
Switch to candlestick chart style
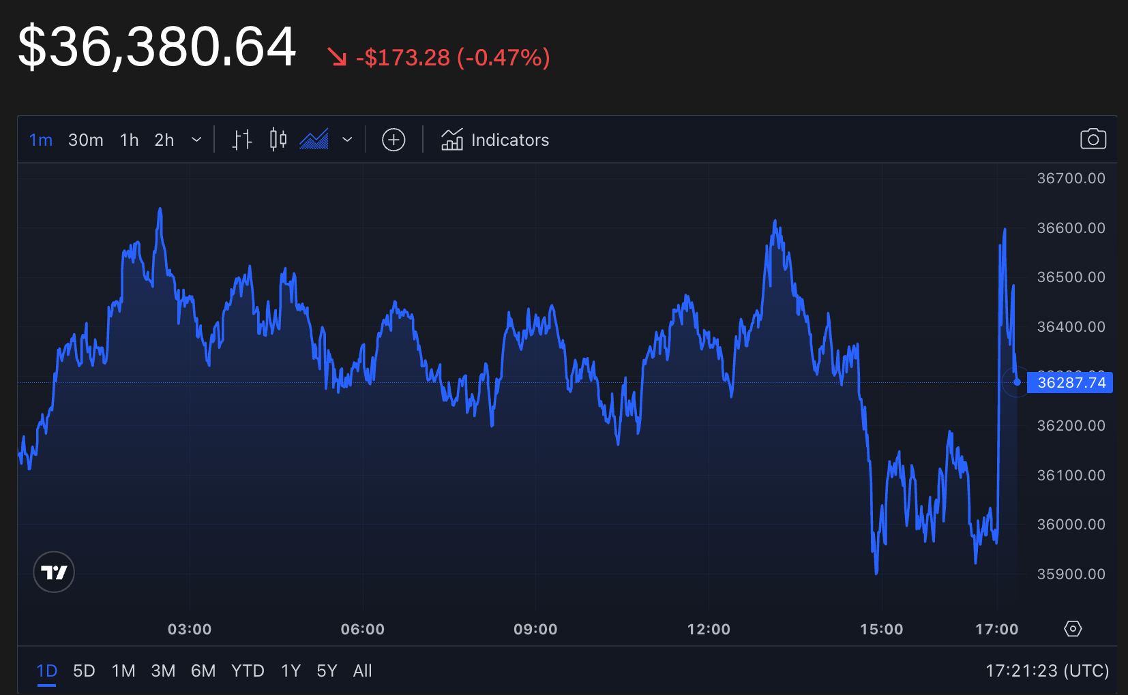pyautogui.click(x=278, y=140)
